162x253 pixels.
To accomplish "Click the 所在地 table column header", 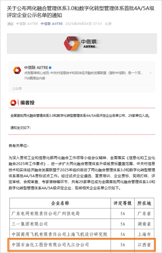I will [144, 203].
